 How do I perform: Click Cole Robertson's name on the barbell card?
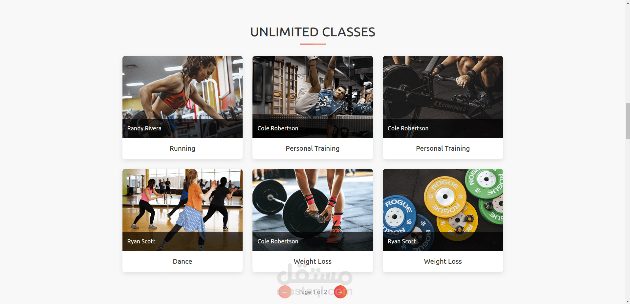point(278,241)
